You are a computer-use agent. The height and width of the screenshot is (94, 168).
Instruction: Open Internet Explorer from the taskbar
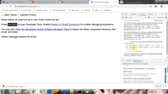[11, 92]
